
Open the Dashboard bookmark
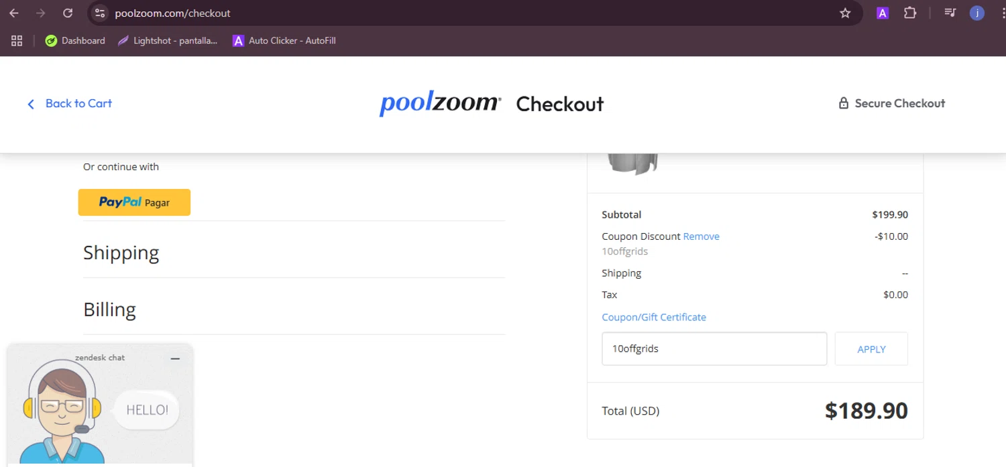click(75, 41)
